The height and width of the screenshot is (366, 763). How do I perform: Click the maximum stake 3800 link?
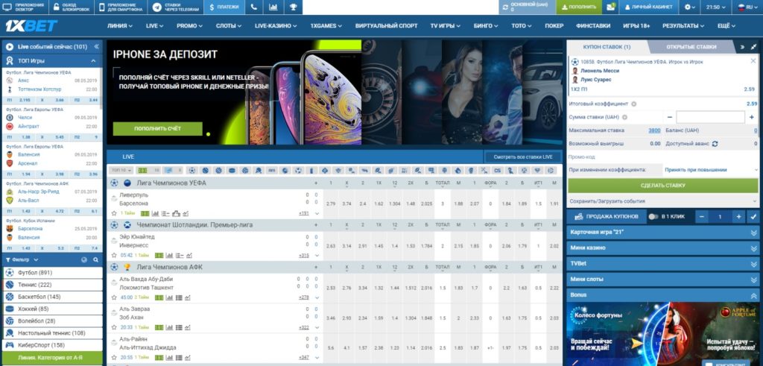coord(654,130)
